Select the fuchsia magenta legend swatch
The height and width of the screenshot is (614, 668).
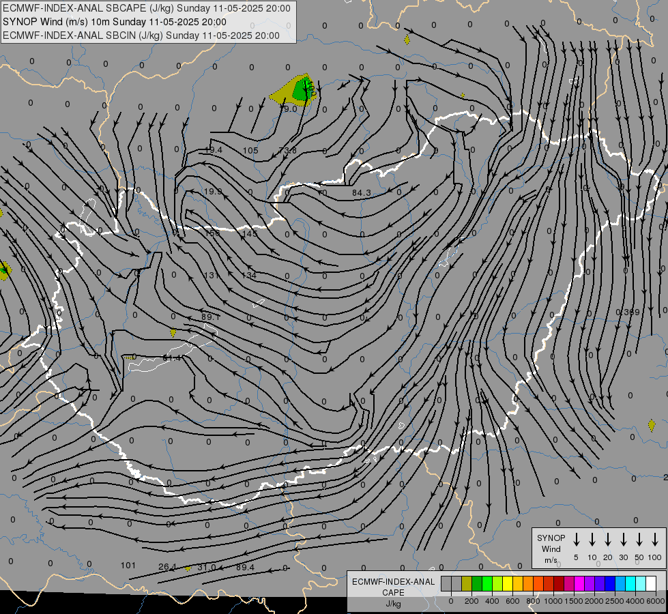coord(579,583)
